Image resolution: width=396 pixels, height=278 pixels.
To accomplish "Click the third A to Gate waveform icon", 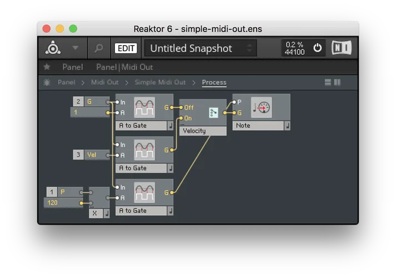I will click(x=144, y=192).
